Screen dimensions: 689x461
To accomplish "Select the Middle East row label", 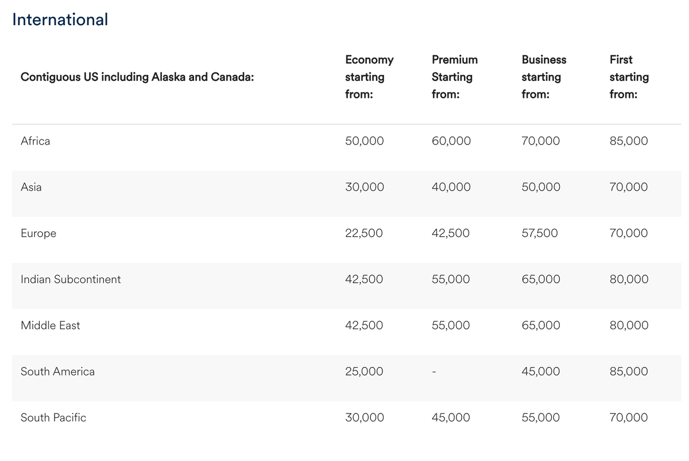I will coord(51,325).
